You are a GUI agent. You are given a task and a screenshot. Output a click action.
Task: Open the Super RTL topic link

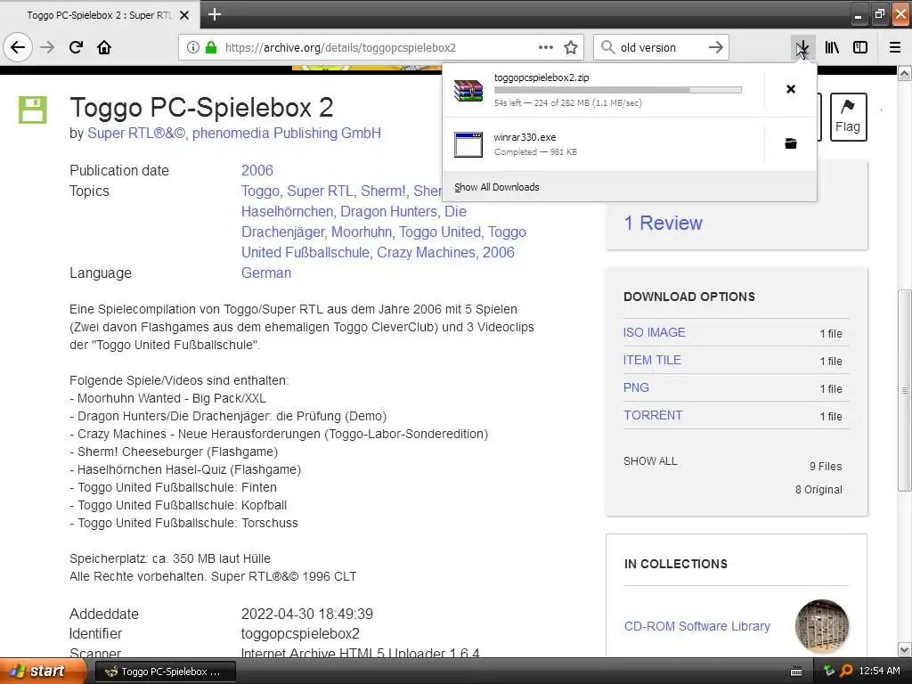[x=320, y=191]
